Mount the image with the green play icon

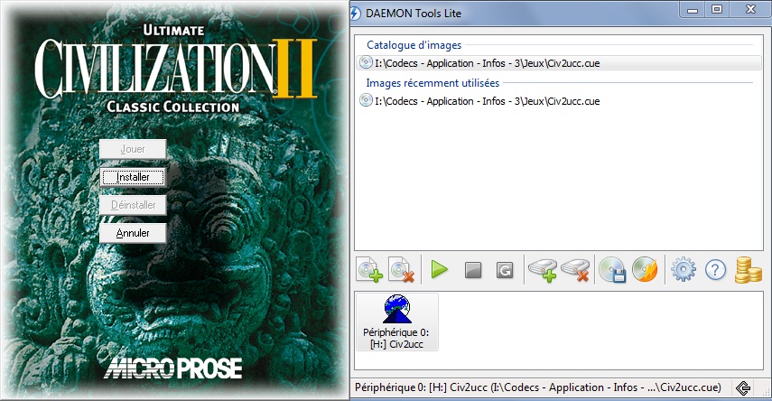439,270
